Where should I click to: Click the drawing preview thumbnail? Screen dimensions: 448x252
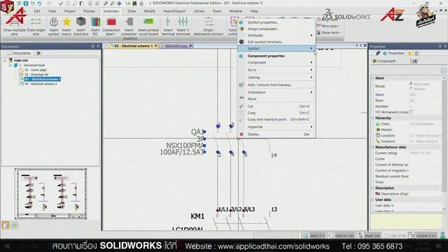pyautogui.click(x=51, y=194)
